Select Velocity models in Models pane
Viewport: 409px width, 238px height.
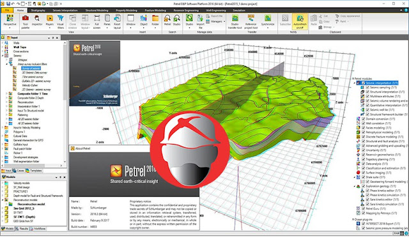click(x=21, y=183)
